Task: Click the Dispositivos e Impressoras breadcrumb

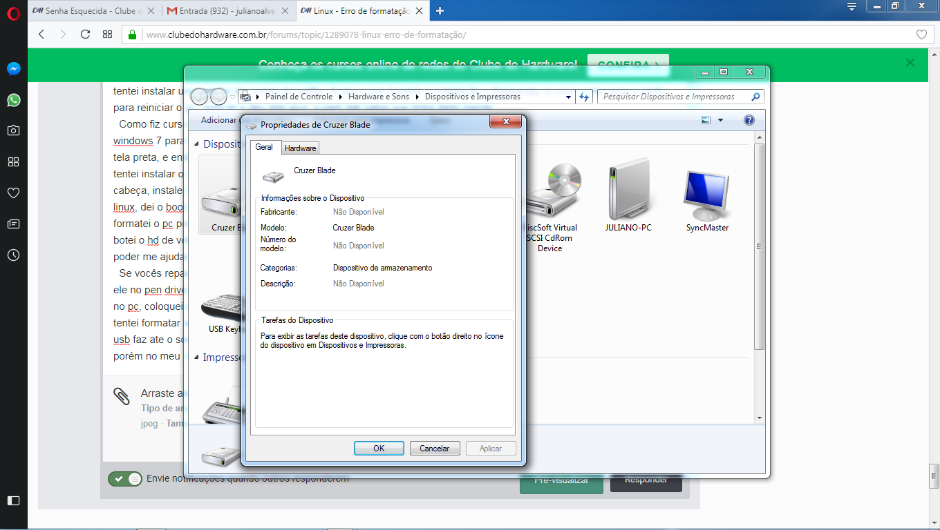Action: tap(473, 97)
